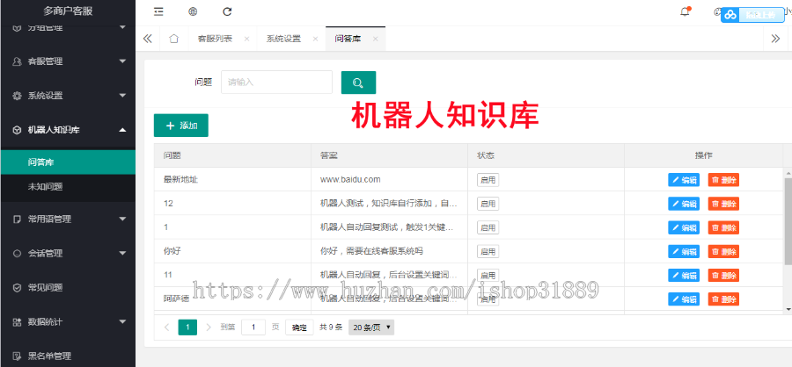Click the 确定 pagination confirm button

tap(299, 327)
